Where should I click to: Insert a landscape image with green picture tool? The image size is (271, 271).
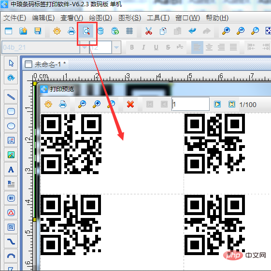click(11, 155)
